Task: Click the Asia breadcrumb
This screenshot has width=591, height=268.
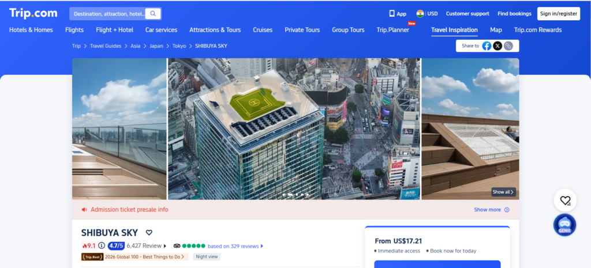Action: 135,46
